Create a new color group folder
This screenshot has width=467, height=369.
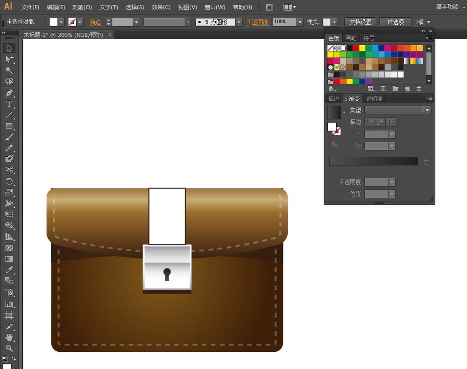coord(395,89)
